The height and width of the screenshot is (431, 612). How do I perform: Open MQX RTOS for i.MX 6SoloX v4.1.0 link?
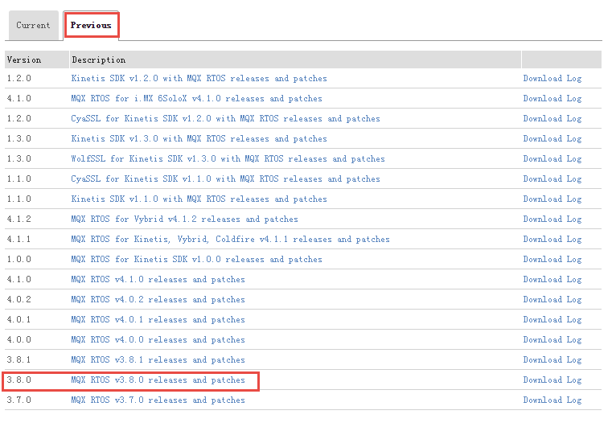click(196, 99)
